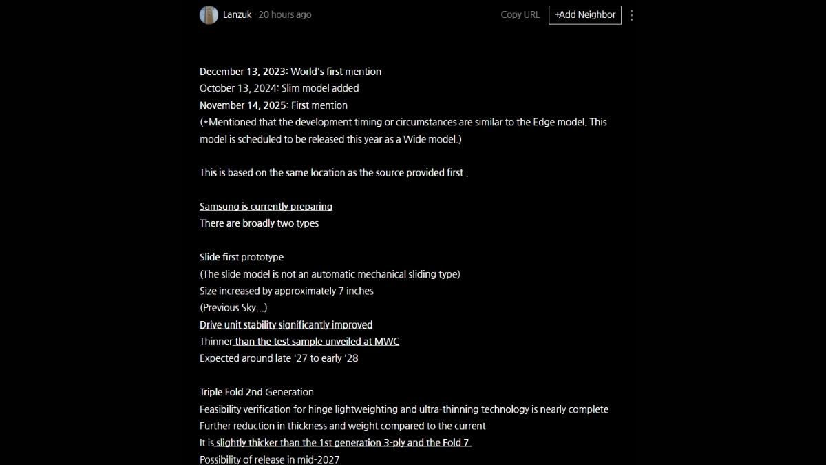Image resolution: width=826 pixels, height=465 pixels.
Task: Open the Lanzuk author profile name
Action: point(237,14)
